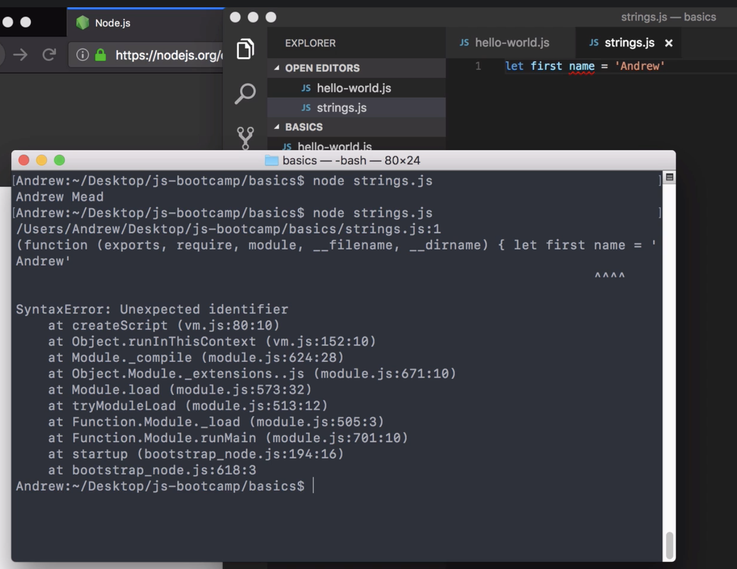
Task: Select the strings.js editor tab
Action: point(629,43)
